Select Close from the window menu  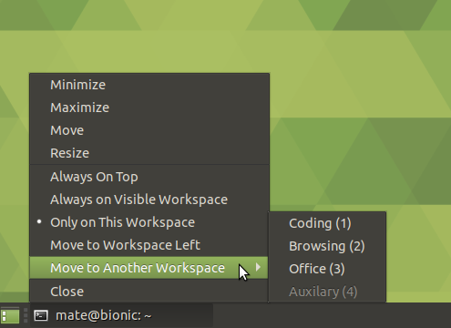click(149, 292)
